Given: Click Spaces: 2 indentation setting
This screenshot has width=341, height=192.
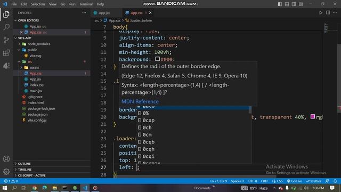Looking at the screenshot, I should tap(238, 181).
